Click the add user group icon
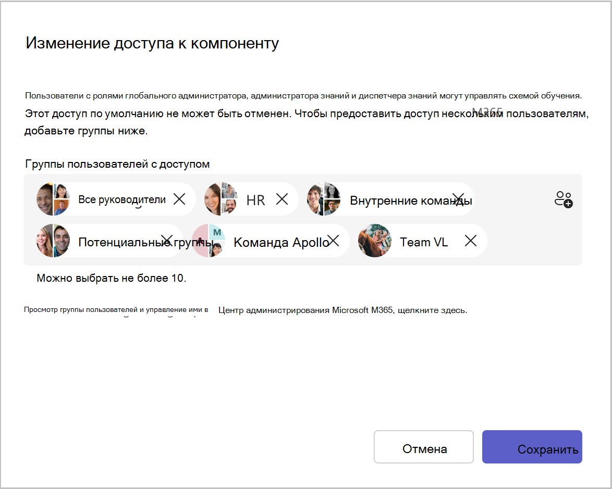Screen dimensions: 612x489 [x=563, y=199]
